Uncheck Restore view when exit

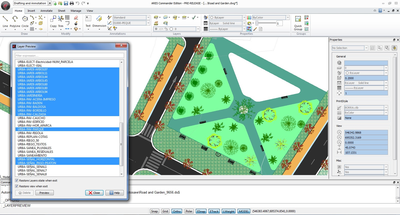coord(17,186)
